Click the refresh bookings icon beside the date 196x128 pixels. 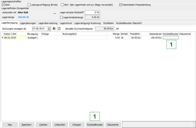tap(54, 28)
